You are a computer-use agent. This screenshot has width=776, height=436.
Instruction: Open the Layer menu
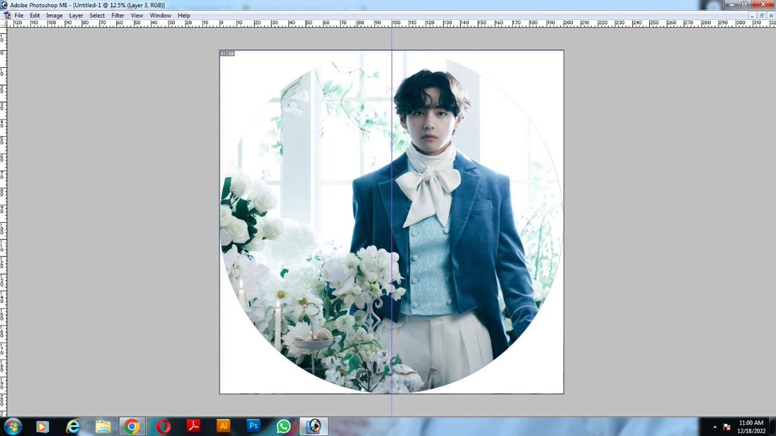pos(76,16)
